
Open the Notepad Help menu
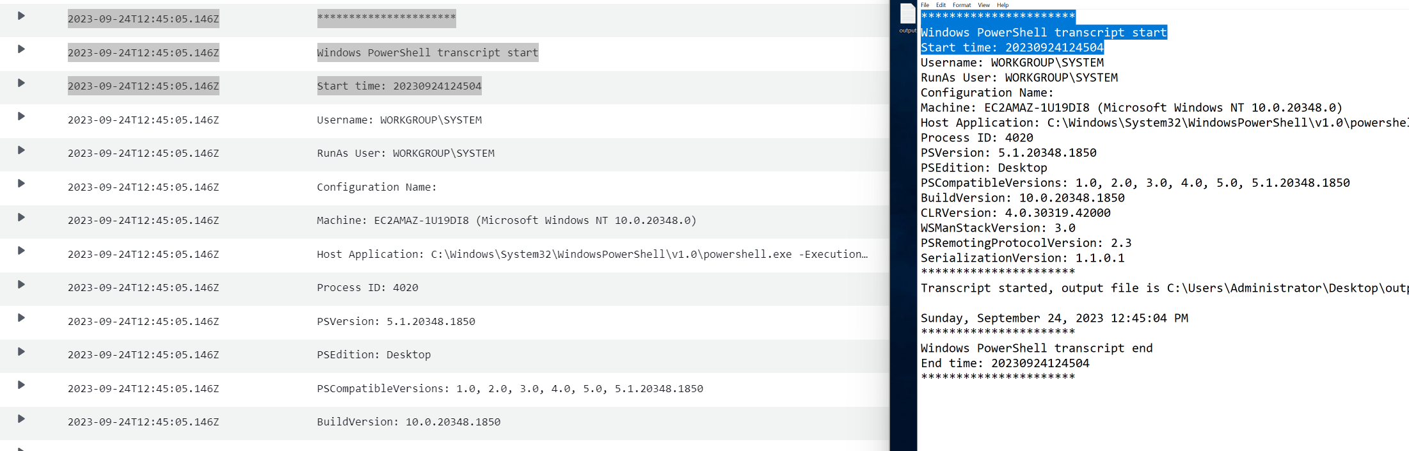(1003, 4)
